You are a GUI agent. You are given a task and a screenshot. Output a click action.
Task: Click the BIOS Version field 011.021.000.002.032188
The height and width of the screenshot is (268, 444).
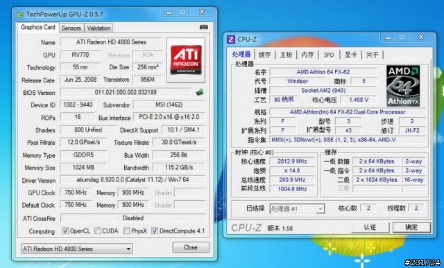click(x=126, y=92)
